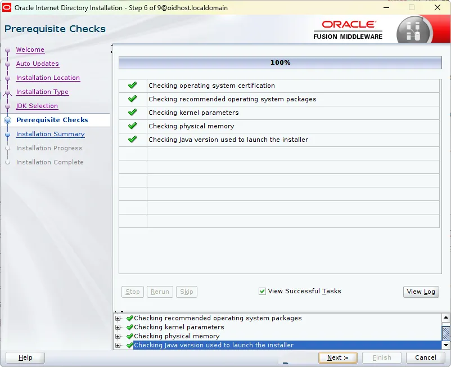Select 'Checking physical memory' table row

[x=279, y=126]
